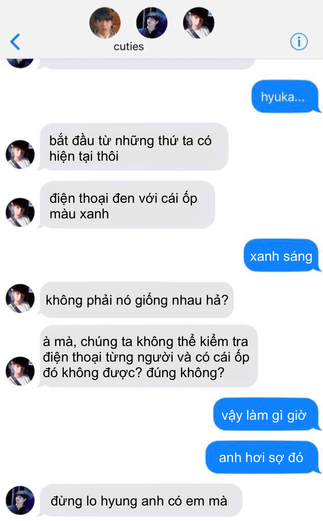323x521 pixels.
Task: Tap the third group member avatar
Action: [x=199, y=23]
